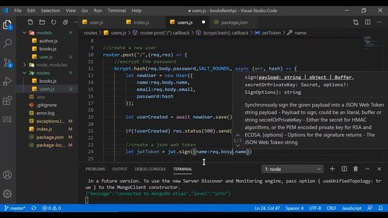Open package.json in the explorer tree
This screenshot has height=218, width=388.
50,137
